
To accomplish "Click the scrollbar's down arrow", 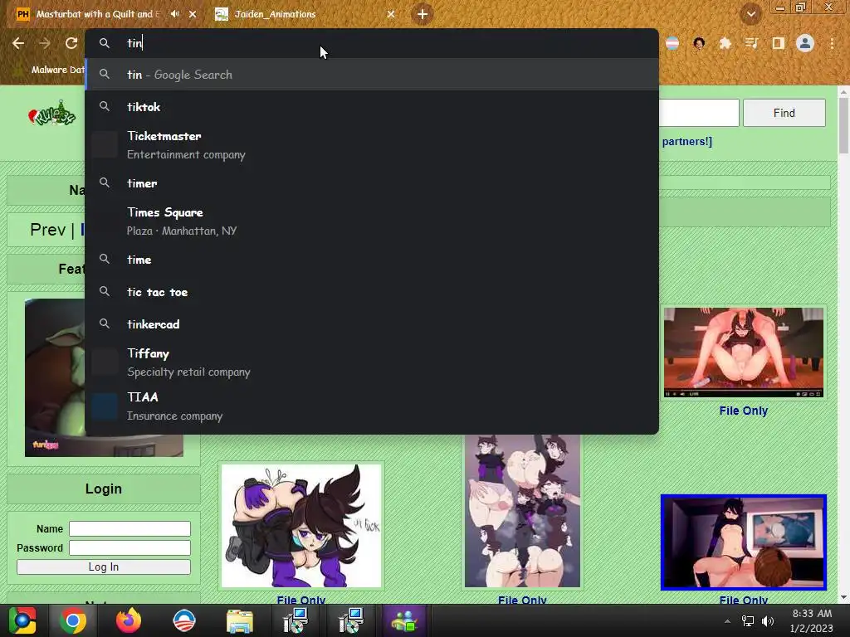I will pyautogui.click(x=843, y=597).
